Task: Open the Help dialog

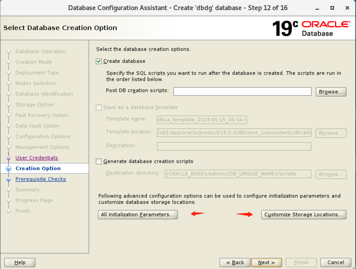Action: pos(20,263)
